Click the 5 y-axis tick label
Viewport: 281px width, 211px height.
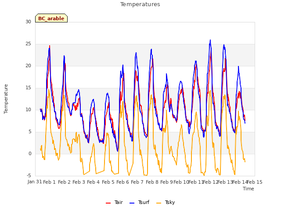[30, 132]
